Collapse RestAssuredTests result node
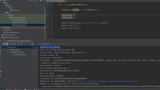The height and width of the screenshot is (90, 160). pyautogui.click(x=5, y=50)
